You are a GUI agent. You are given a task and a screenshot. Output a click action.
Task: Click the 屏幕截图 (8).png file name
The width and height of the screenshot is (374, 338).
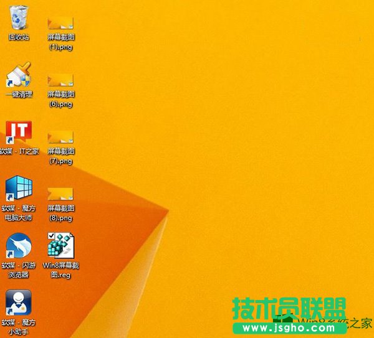click(x=61, y=213)
